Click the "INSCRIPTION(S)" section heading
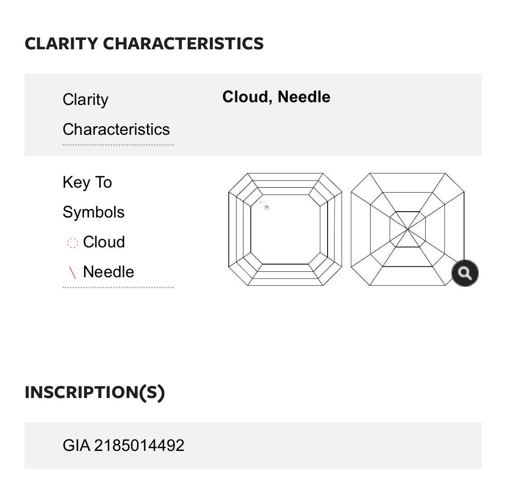This screenshot has height=493, width=509. click(95, 392)
